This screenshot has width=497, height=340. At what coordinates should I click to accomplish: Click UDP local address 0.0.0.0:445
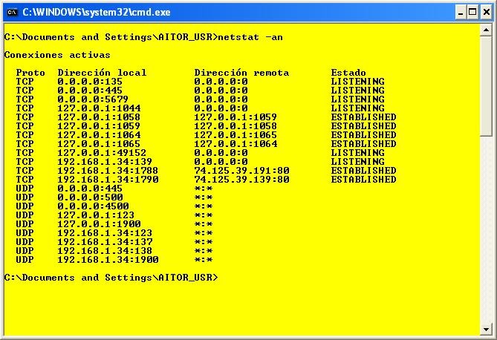pos(90,188)
